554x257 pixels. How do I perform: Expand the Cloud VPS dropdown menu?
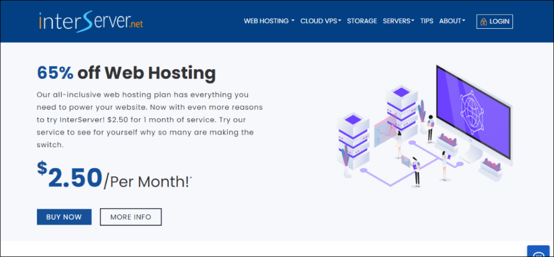320,21
